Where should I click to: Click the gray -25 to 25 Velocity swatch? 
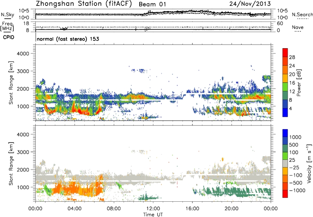click(285, 163)
